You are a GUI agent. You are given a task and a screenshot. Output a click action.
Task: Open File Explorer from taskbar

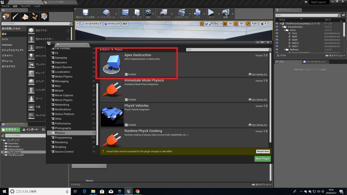(93, 192)
